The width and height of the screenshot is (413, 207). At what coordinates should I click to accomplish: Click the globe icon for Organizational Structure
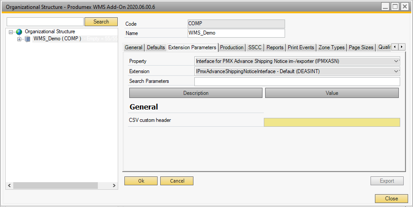pos(19,32)
